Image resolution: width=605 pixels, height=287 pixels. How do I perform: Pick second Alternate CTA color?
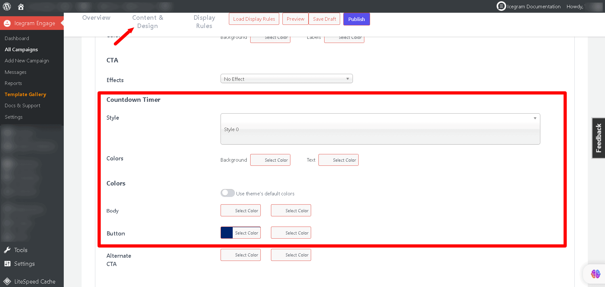291,255
